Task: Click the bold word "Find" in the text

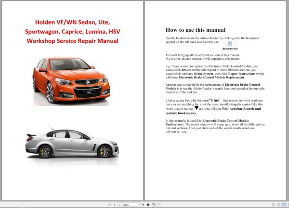Action: pyautogui.click(x=215, y=100)
